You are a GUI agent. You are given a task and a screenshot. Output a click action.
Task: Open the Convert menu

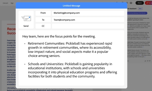coord(5,3)
